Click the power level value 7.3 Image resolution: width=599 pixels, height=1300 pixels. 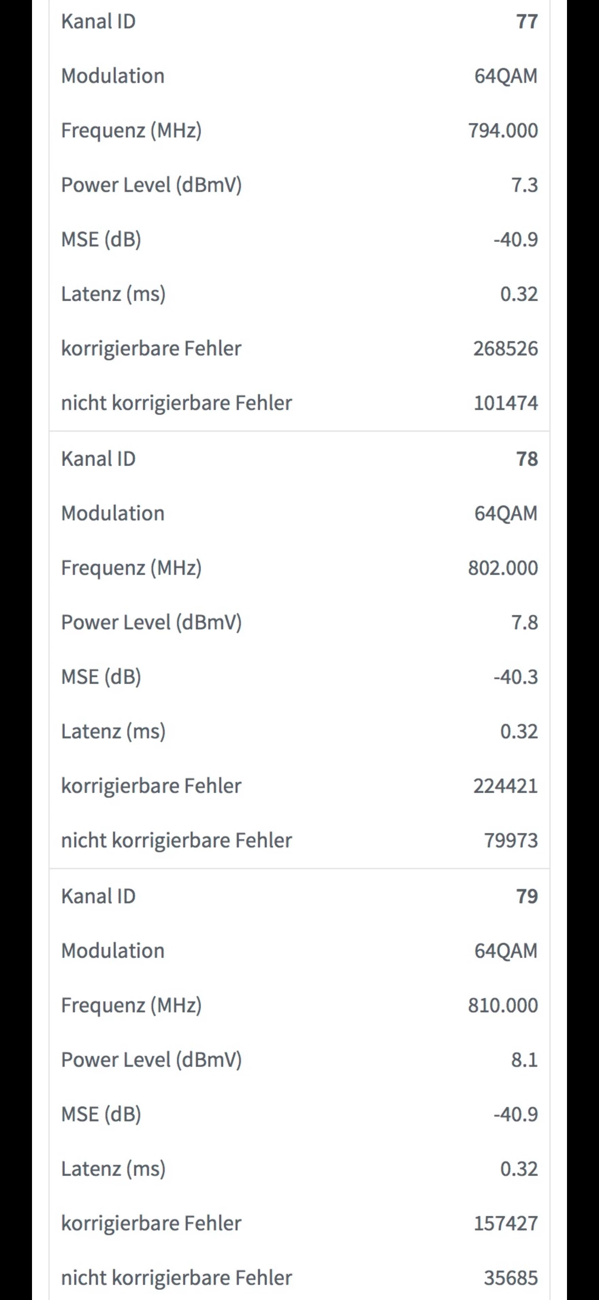coord(524,185)
